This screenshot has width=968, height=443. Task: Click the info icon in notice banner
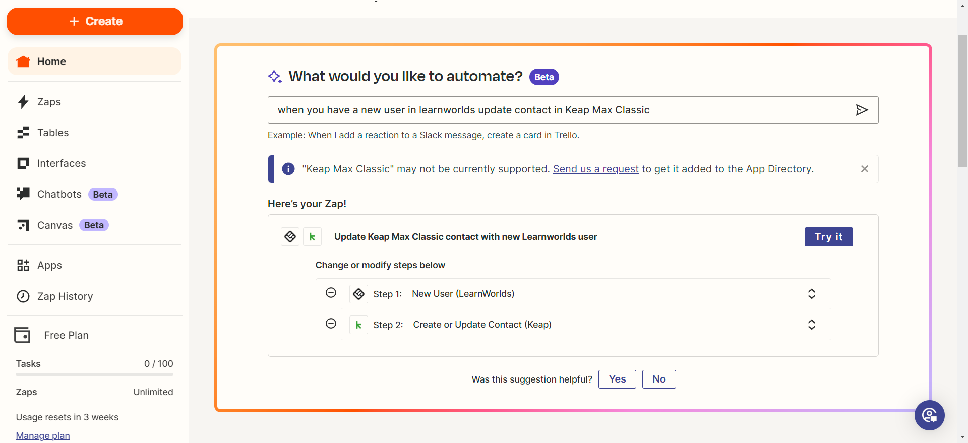click(288, 169)
